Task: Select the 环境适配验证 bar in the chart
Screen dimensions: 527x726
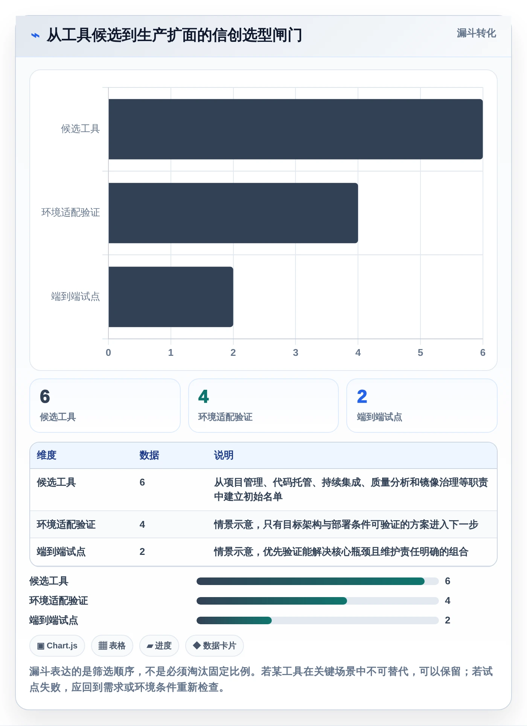Action: coord(233,213)
